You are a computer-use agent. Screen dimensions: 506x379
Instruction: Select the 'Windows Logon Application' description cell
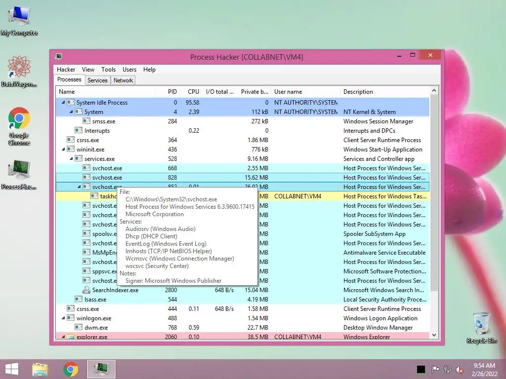380,318
